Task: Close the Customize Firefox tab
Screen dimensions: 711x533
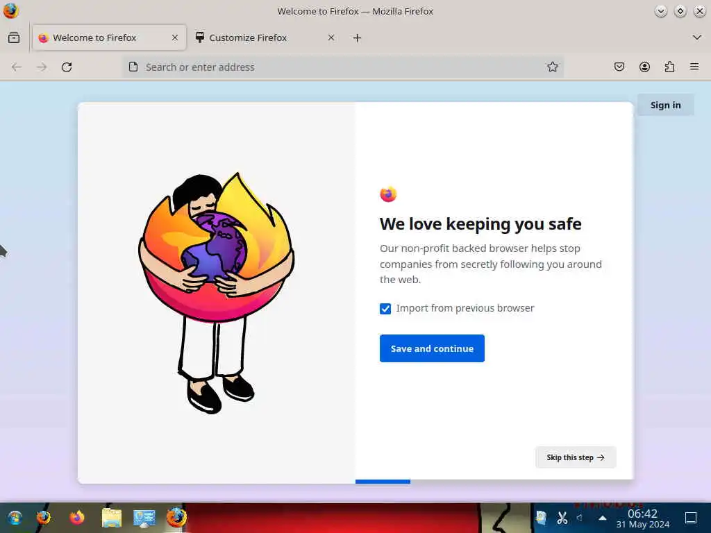Action: click(331, 37)
